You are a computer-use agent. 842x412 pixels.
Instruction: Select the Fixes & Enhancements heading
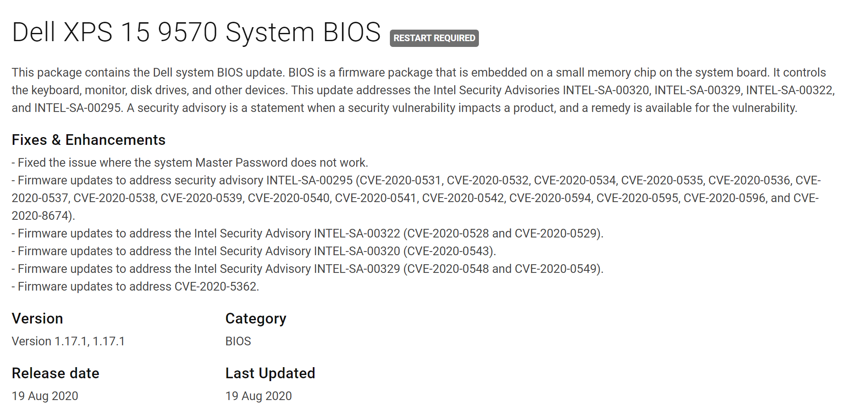89,140
